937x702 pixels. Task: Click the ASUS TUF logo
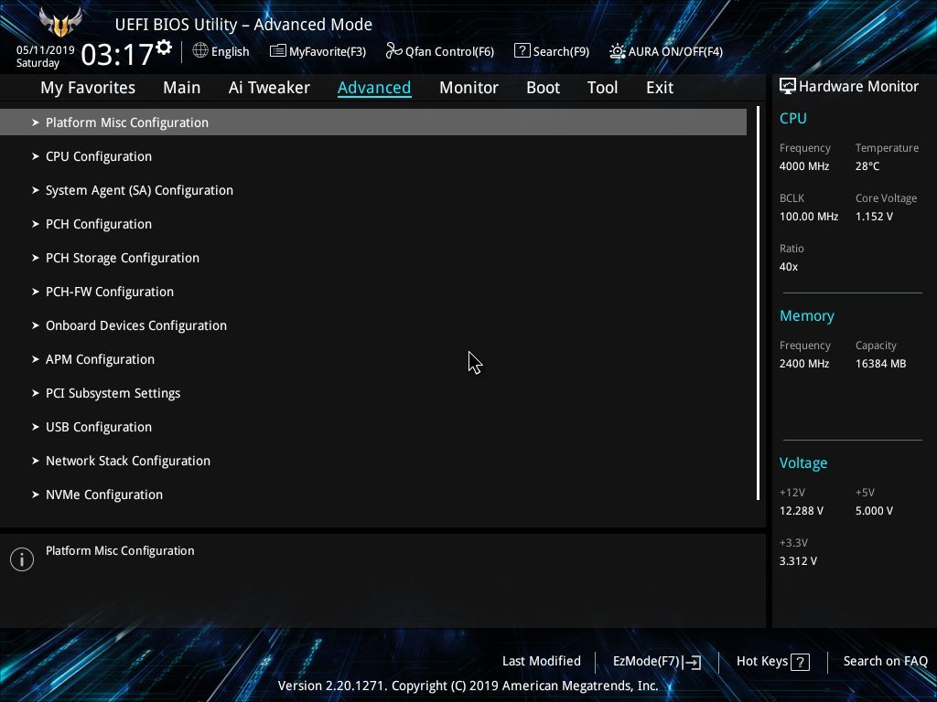60,23
